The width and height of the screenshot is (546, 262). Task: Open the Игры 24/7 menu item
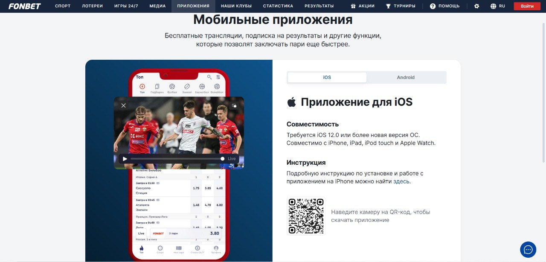pyautogui.click(x=126, y=6)
